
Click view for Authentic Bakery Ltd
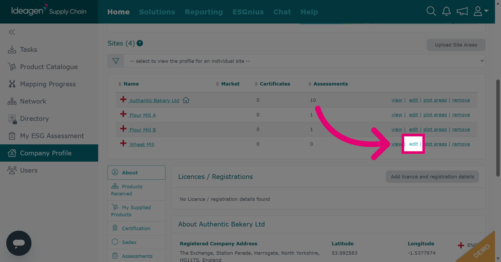click(x=397, y=100)
